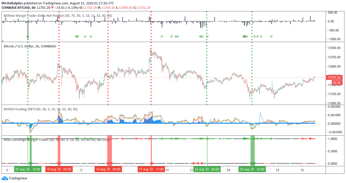Select the 17 Aug '20 17:00 time marker
This screenshot has width=346, height=183.
[x=151, y=169]
